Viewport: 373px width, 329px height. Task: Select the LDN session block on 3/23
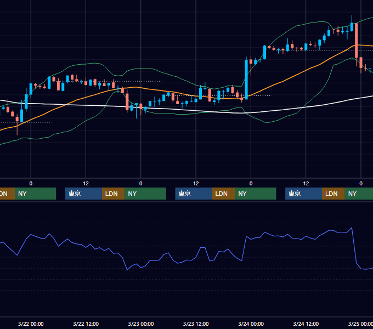pos(223,194)
